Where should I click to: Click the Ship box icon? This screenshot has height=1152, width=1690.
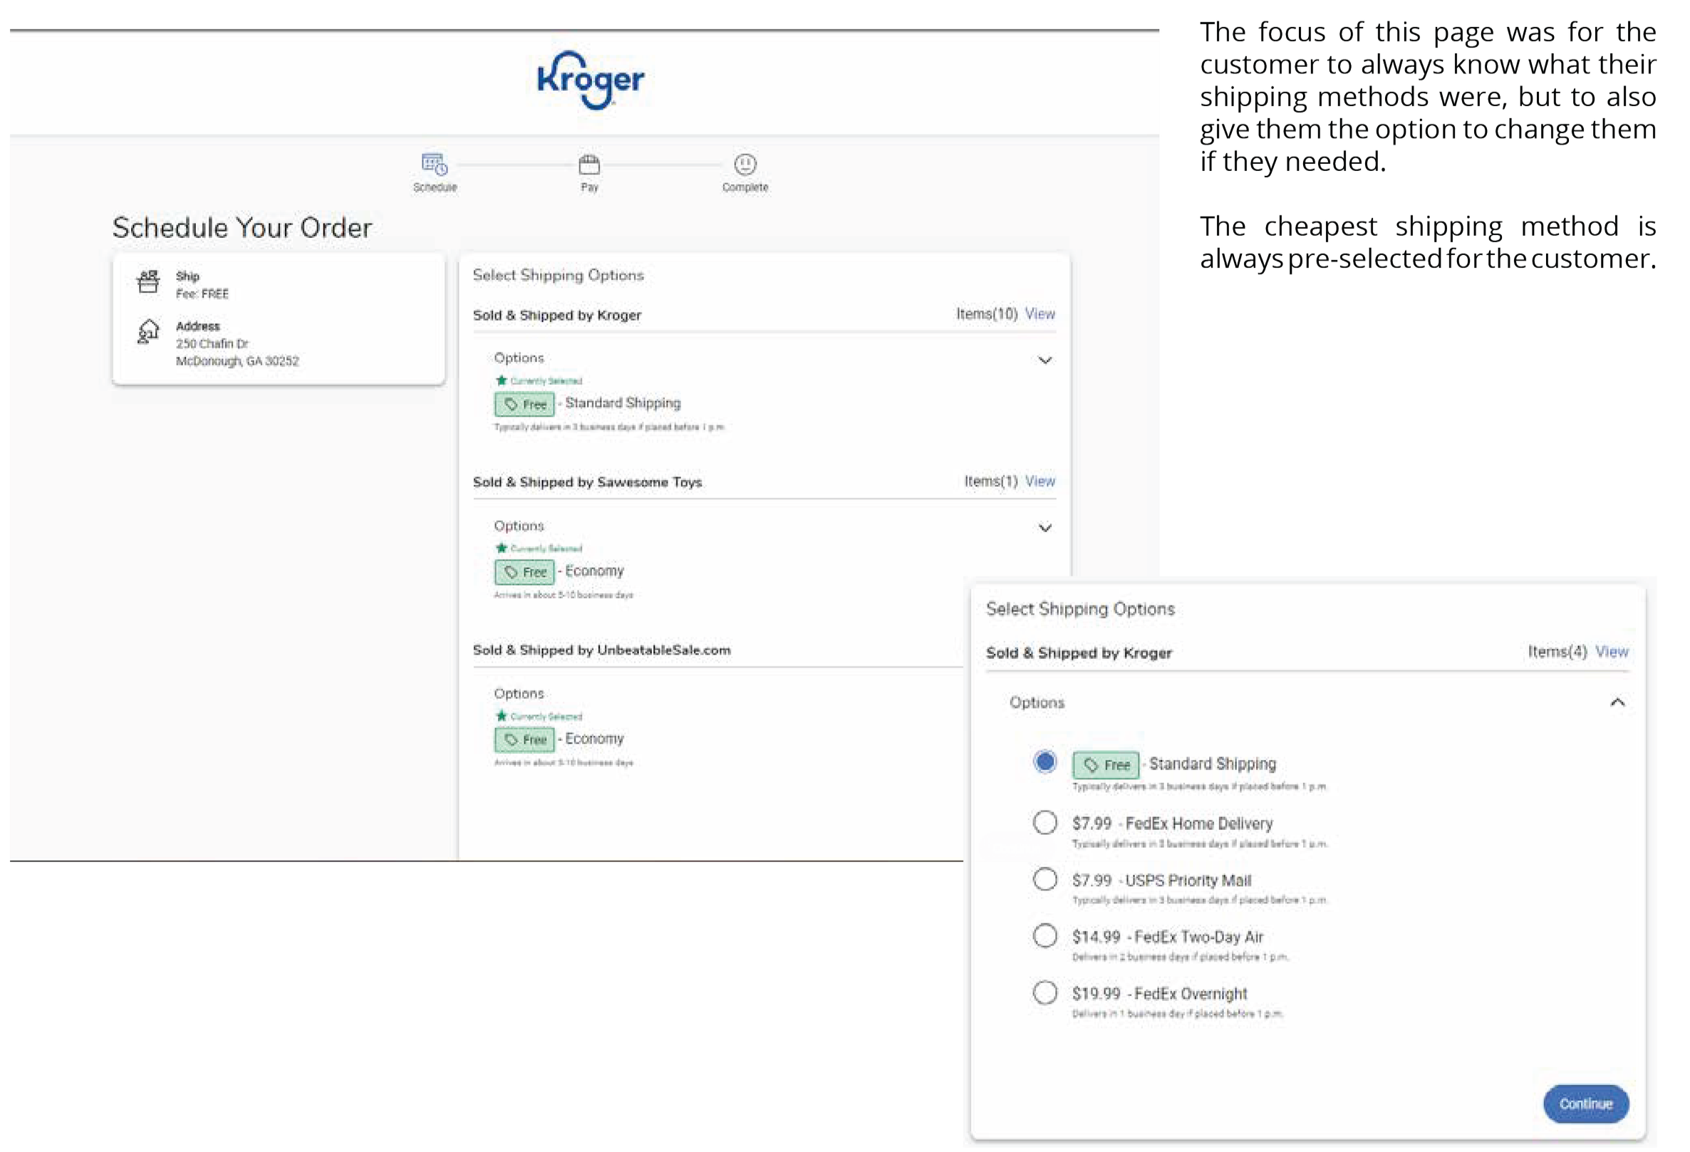(x=148, y=281)
